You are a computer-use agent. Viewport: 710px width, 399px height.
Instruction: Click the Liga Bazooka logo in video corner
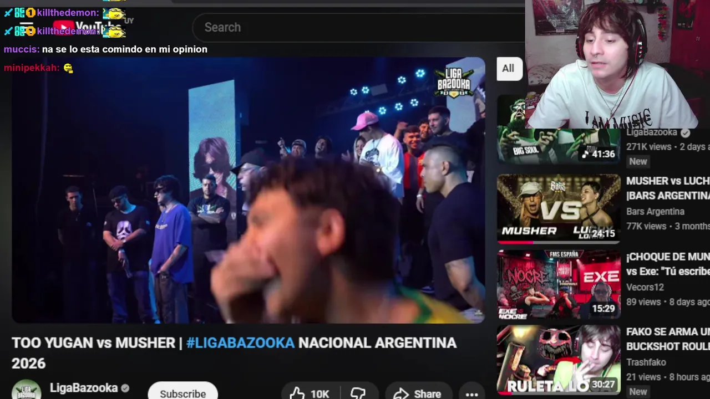(454, 82)
